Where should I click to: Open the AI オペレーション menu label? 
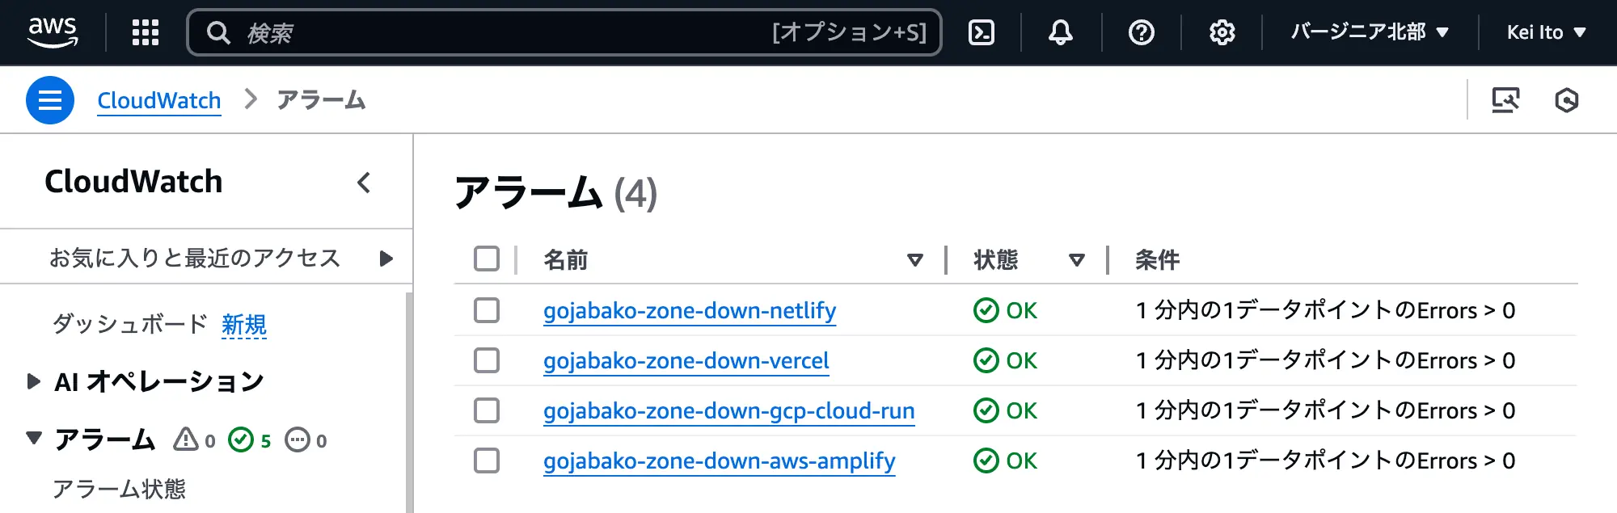click(x=159, y=381)
